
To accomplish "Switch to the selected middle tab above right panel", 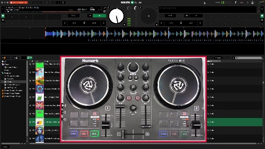I will click(218, 58).
